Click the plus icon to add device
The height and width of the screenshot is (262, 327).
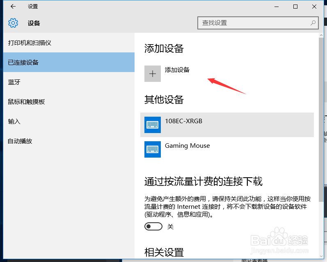pos(153,74)
